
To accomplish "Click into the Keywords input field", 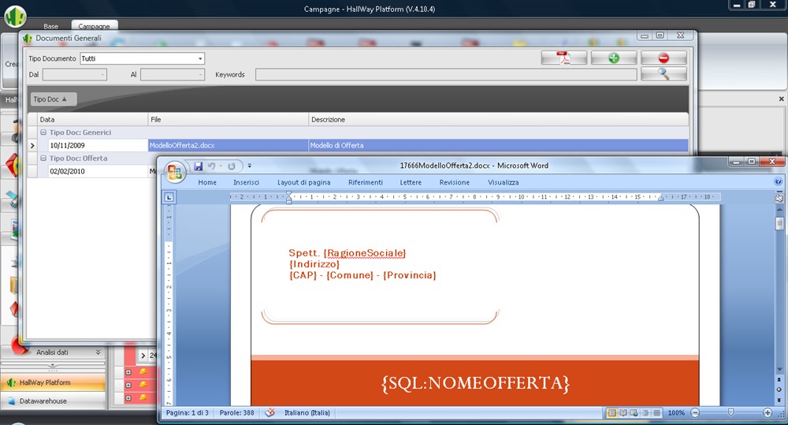I will pyautogui.click(x=446, y=74).
